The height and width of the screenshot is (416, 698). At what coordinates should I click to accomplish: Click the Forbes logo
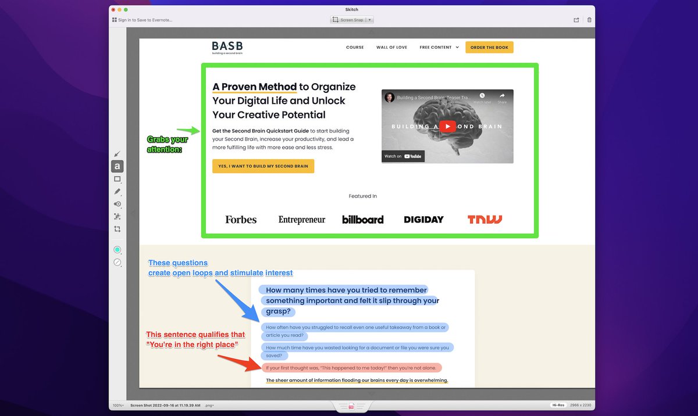click(241, 220)
